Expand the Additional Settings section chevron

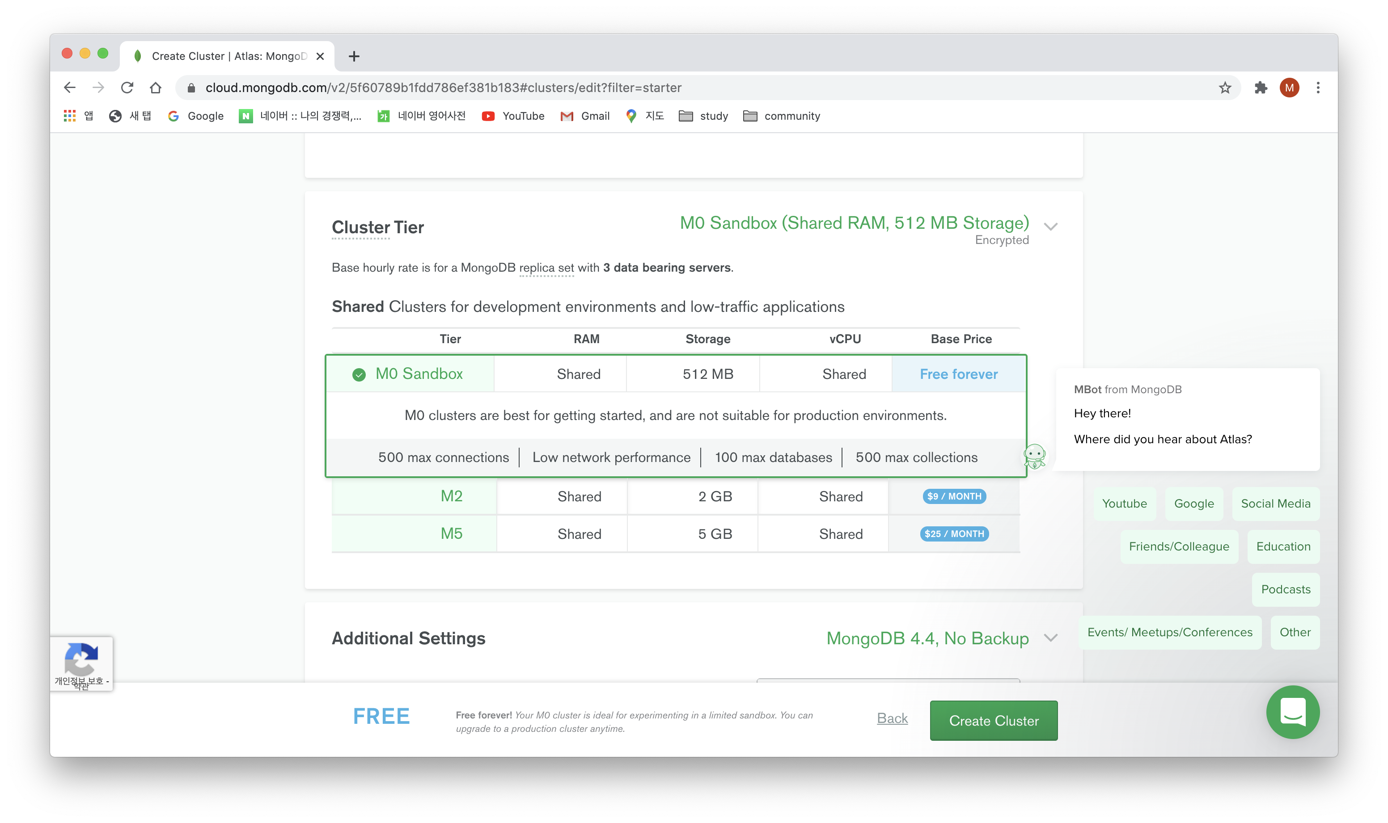[1050, 638]
